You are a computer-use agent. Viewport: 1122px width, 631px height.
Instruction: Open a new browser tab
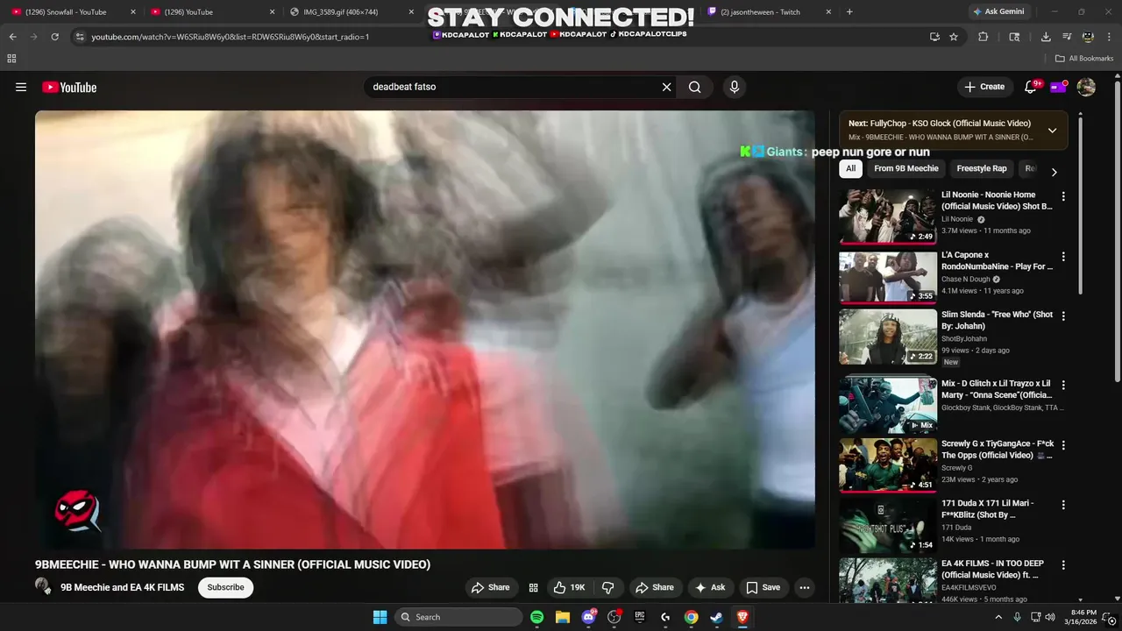click(849, 12)
